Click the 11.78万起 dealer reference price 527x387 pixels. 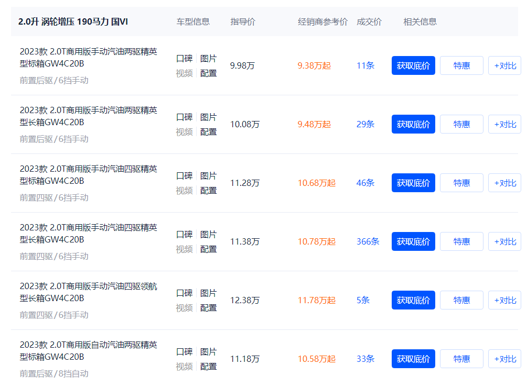(x=316, y=300)
